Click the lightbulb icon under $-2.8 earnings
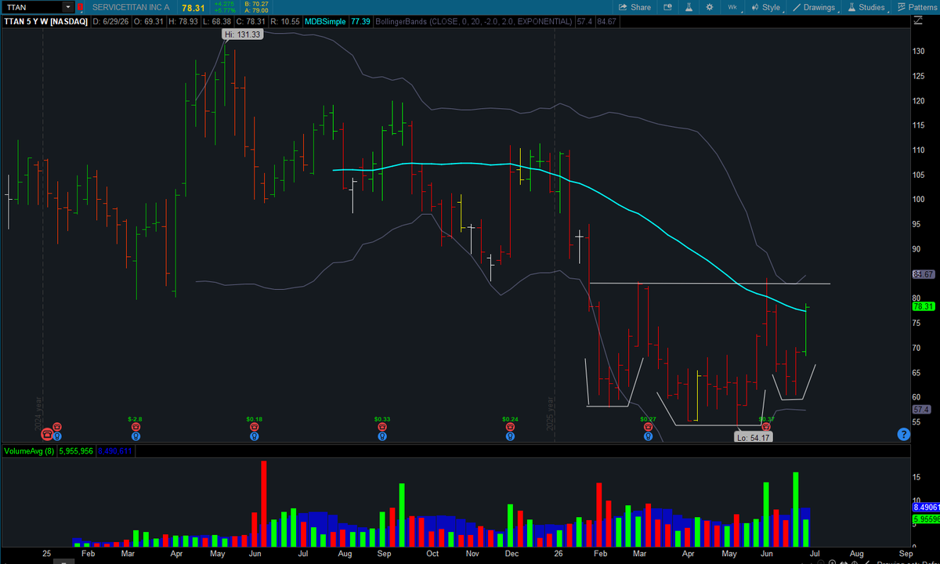This screenshot has width=940, height=564. click(x=136, y=436)
